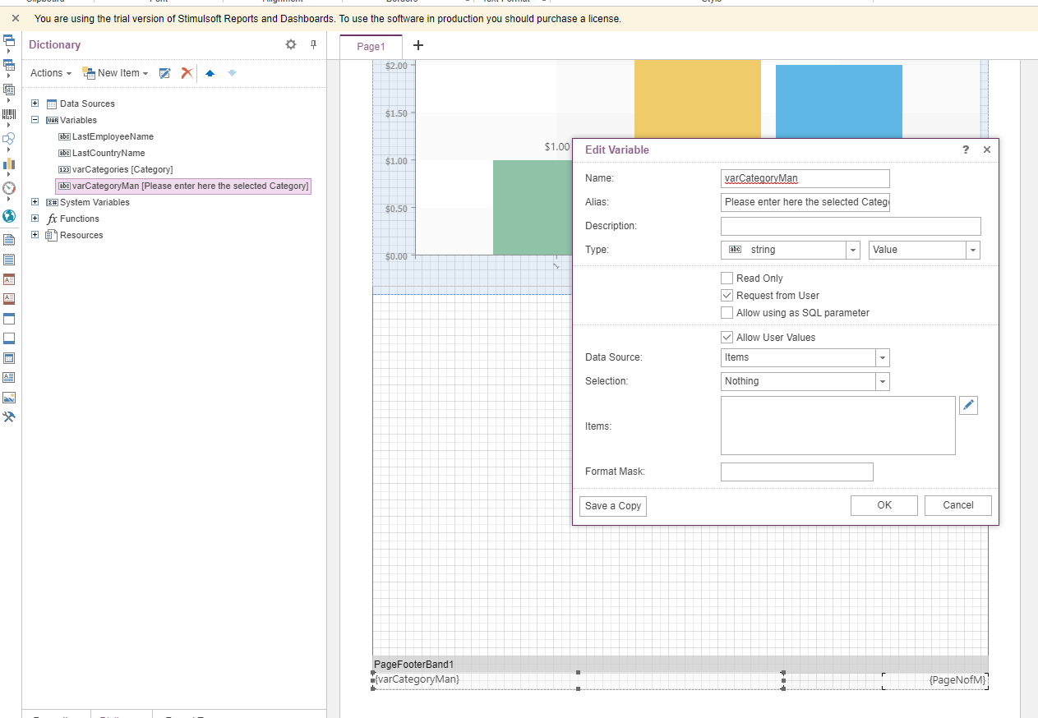Expand the Resources tree node
The width and height of the screenshot is (1038, 718).
coord(35,235)
